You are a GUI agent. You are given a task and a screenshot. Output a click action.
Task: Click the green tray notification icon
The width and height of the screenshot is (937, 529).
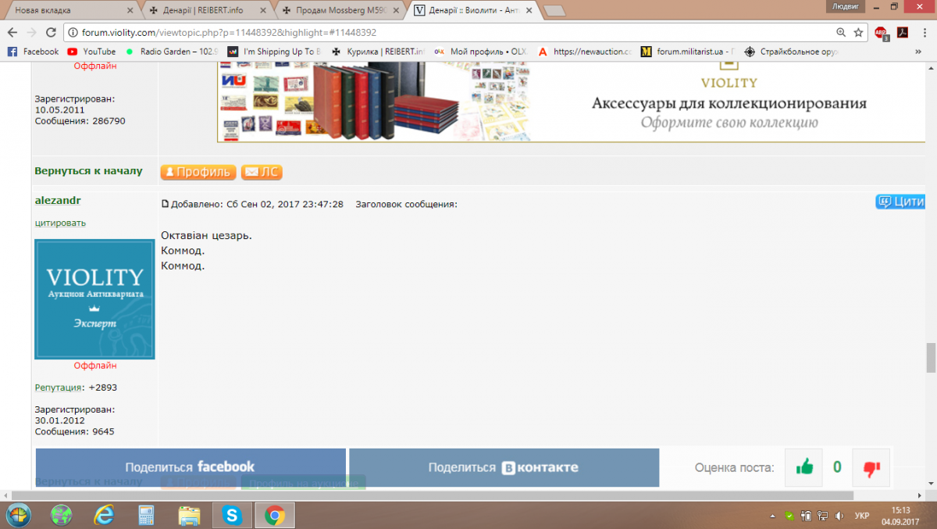coord(789,516)
